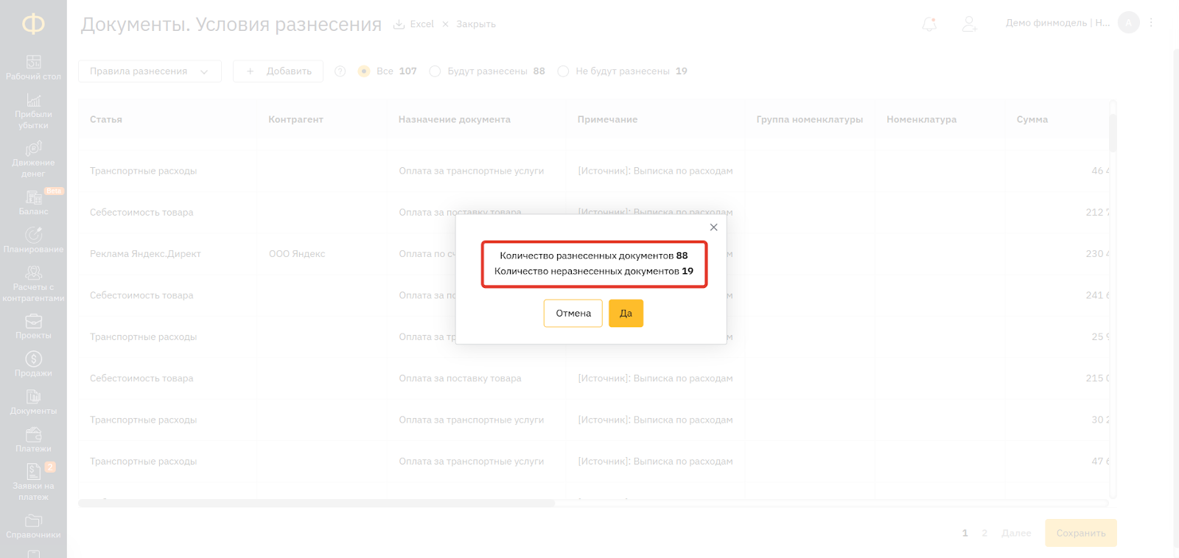Click Демо финмодель company name
1179x558 pixels.
(x=1057, y=23)
